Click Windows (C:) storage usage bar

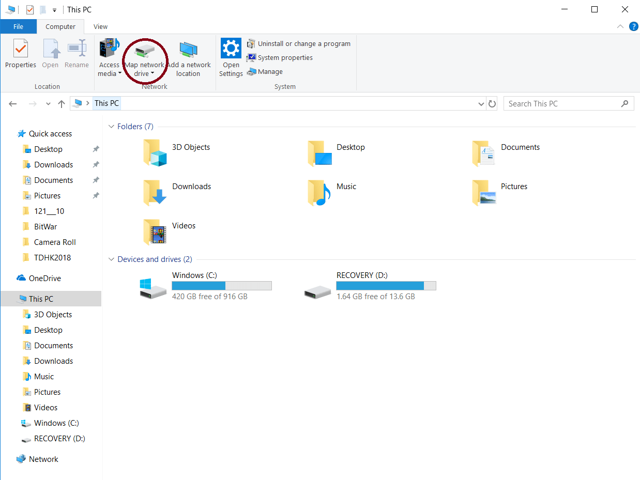coord(222,286)
